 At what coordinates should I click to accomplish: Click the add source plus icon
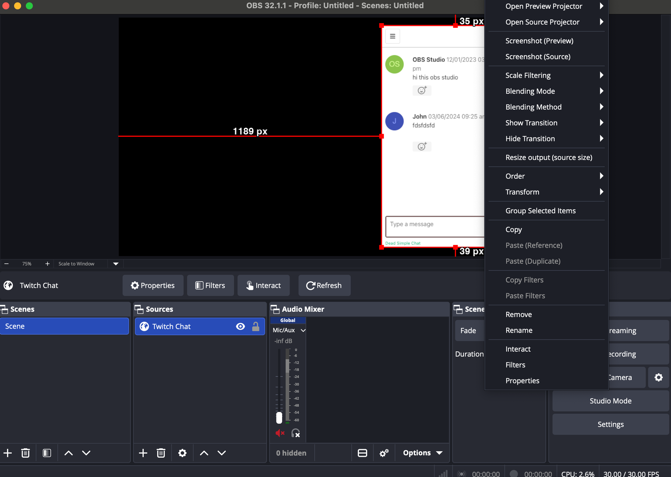(143, 453)
